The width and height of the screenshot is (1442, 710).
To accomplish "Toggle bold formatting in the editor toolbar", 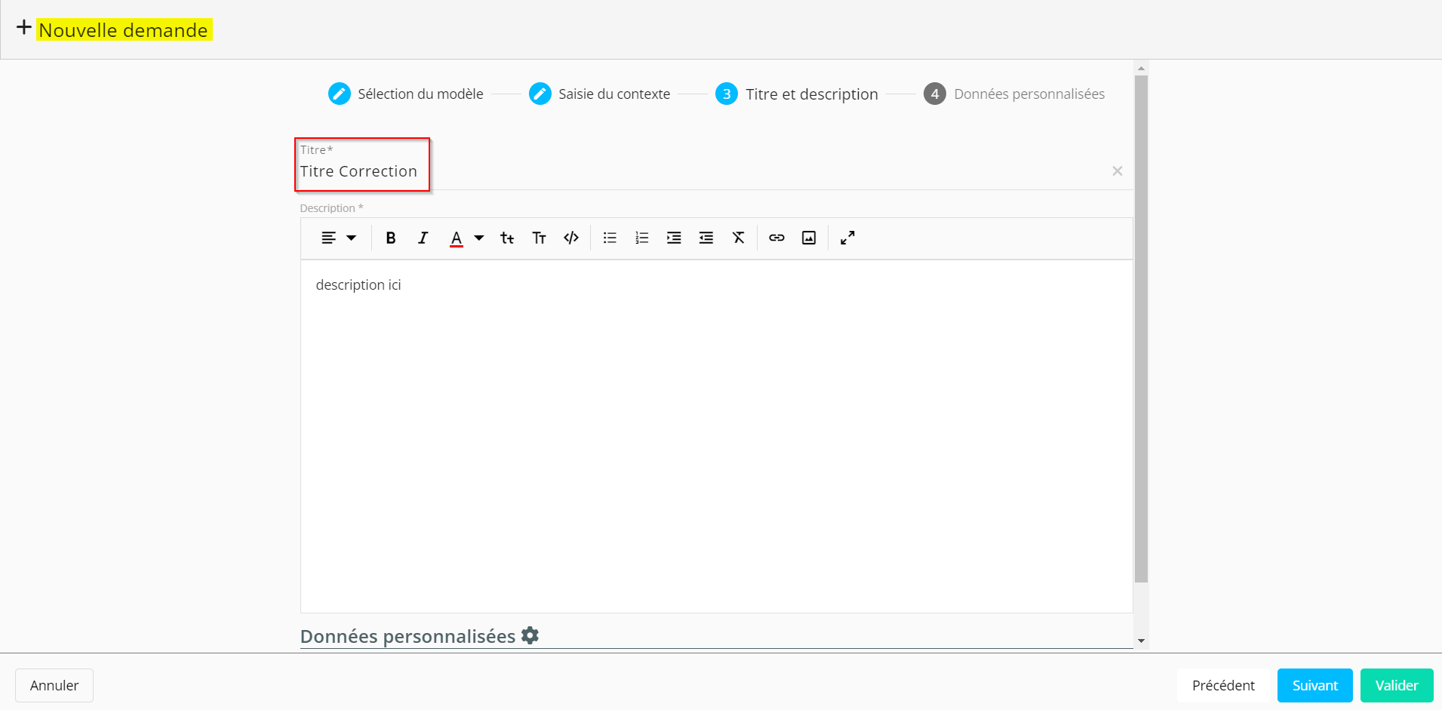I will [x=390, y=238].
